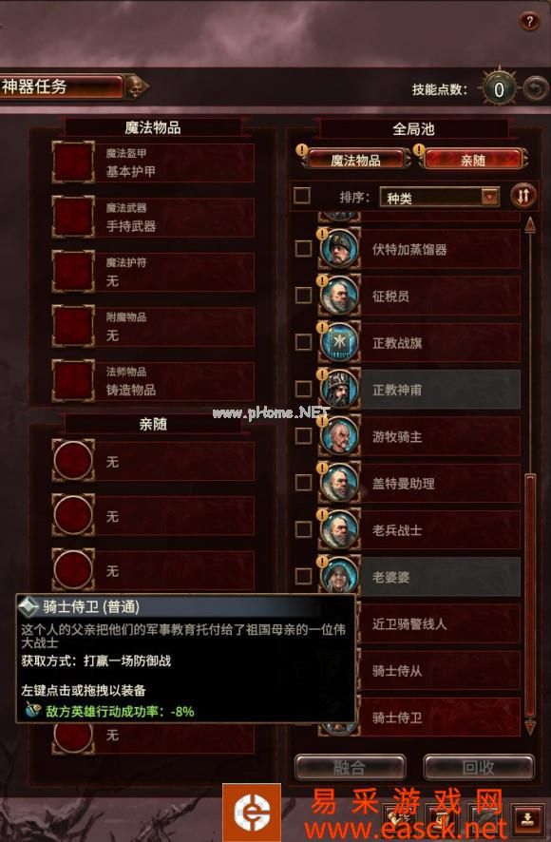This screenshot has width=551, height=842.
Task: Click the scrollbar down arrow in 全局池
Action: [530, 727]
